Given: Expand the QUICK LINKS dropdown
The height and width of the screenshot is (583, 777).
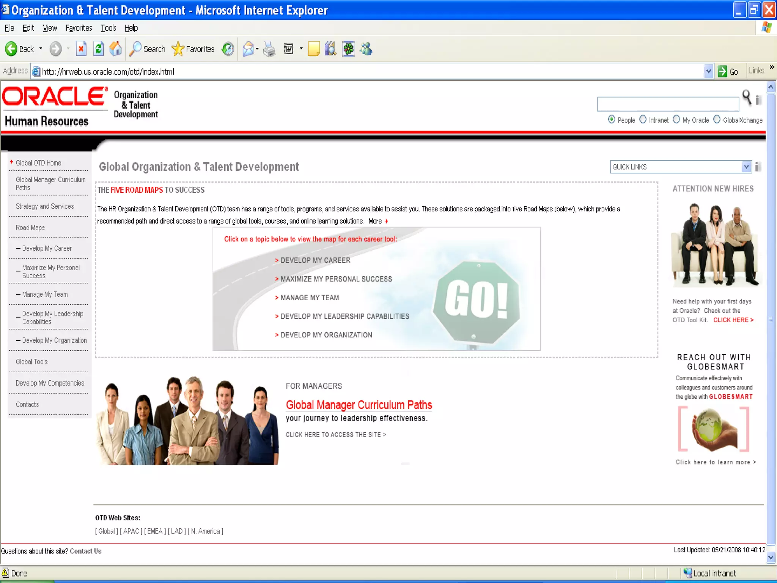Looking at the screenshot, I should 746,167.
